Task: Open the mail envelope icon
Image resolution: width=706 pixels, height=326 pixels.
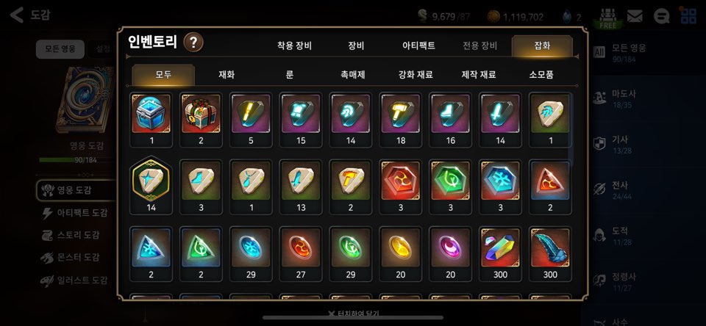Action: click(635, 17)
